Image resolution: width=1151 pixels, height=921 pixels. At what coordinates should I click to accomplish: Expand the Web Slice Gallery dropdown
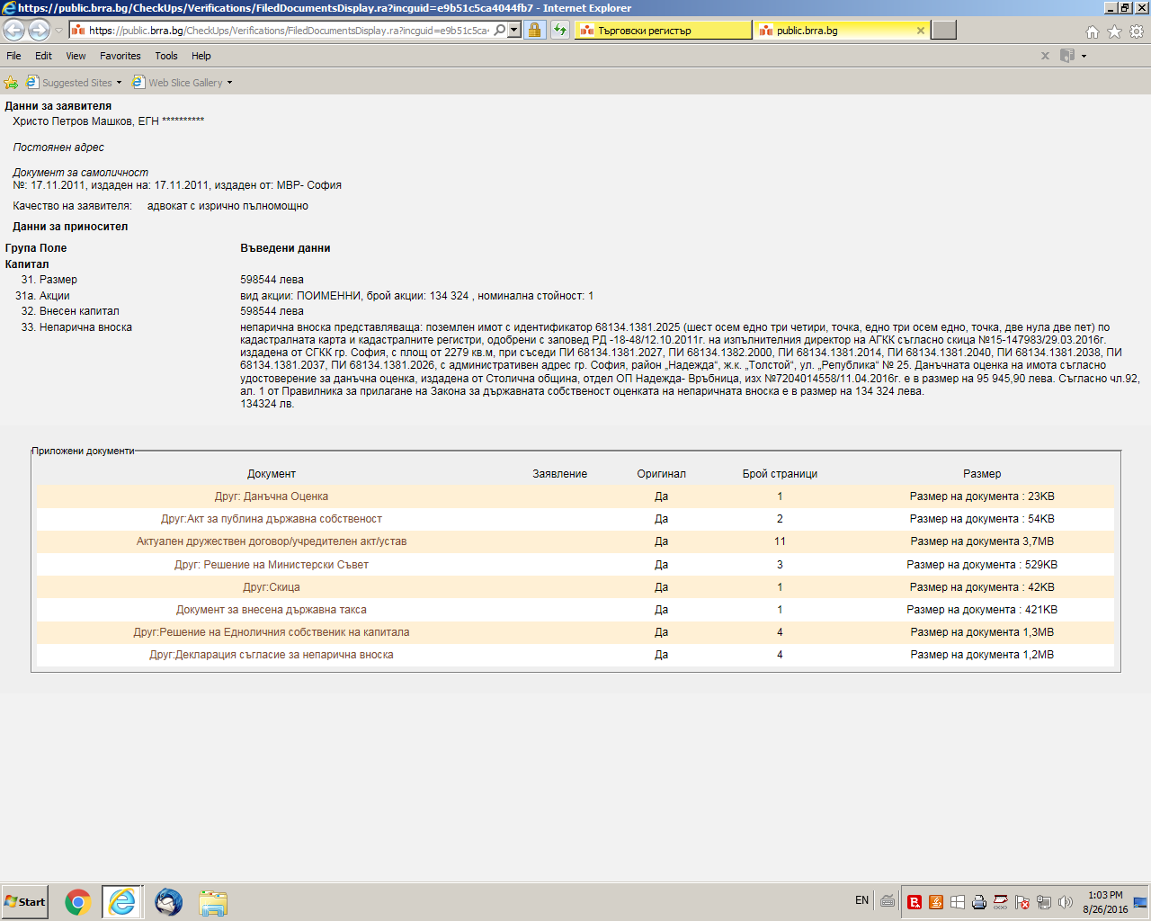pyautogui.click(x=229, y=83)
